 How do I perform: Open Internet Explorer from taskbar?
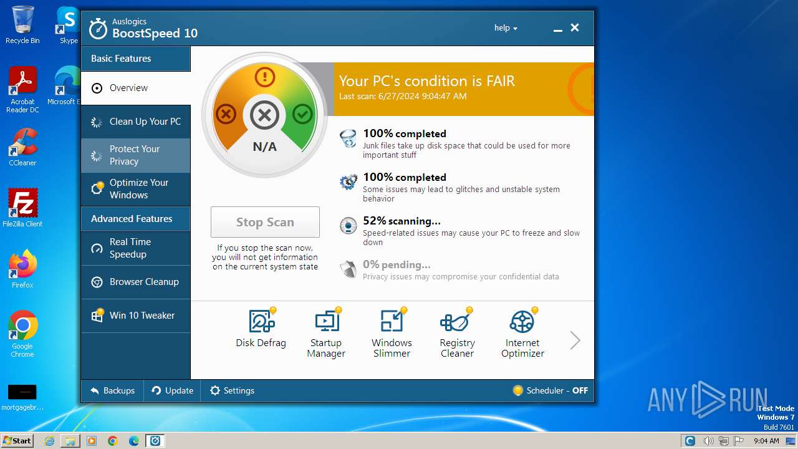[x=49, y=441]
